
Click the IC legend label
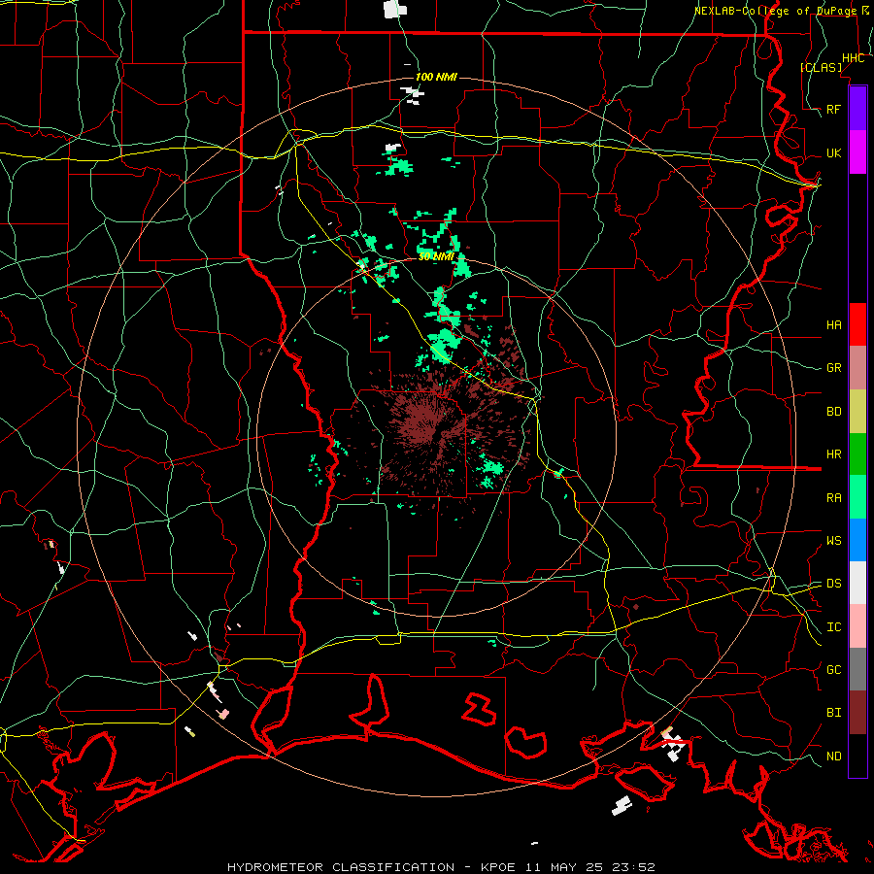(833, 627)
